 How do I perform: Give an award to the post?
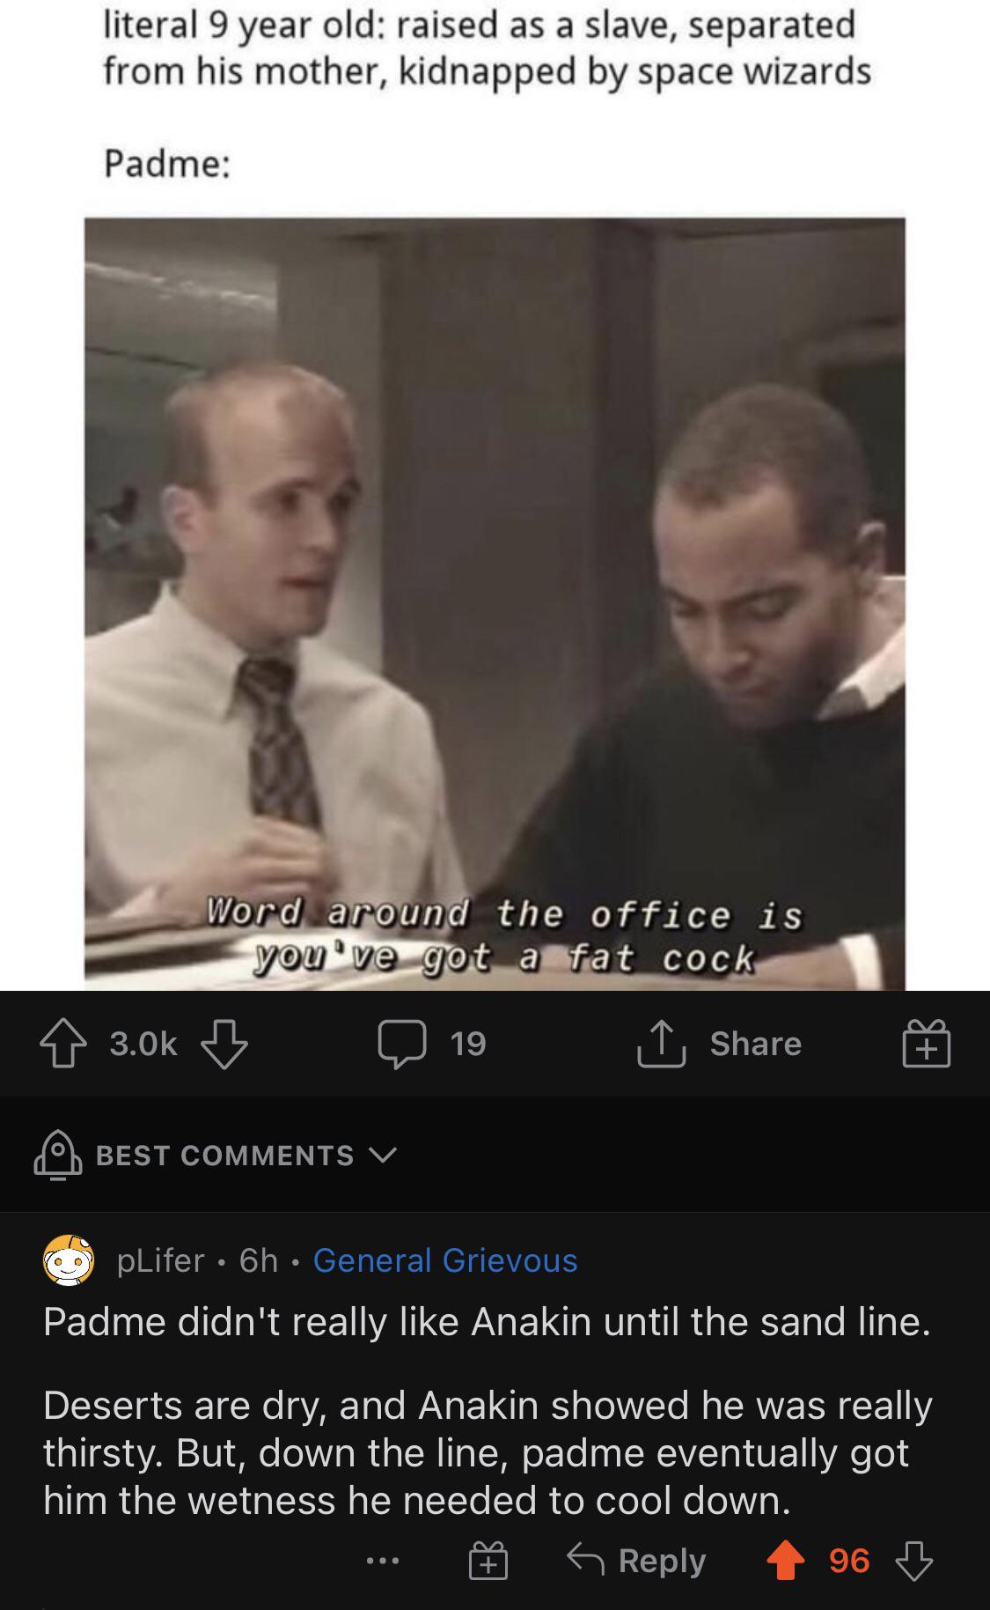pos(927,1044)
